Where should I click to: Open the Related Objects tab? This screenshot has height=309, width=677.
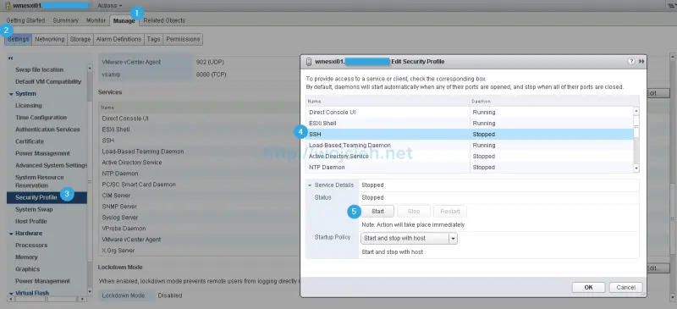tap(164, 20)
